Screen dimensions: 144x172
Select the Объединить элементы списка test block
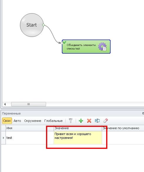pyautogui.click(x=86, y=47)
